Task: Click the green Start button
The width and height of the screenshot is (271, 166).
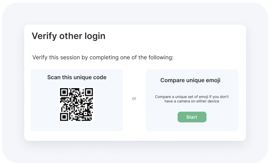Action: (192, 117)
